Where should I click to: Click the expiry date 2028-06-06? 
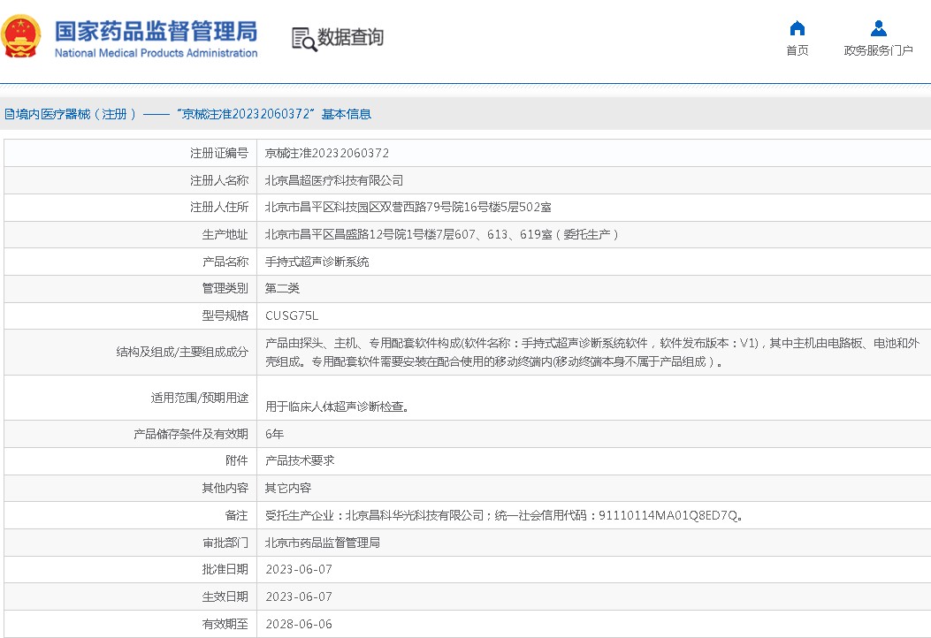click(x=299, y=624)
